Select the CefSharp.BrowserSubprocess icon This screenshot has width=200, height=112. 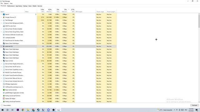pos(4,87)
